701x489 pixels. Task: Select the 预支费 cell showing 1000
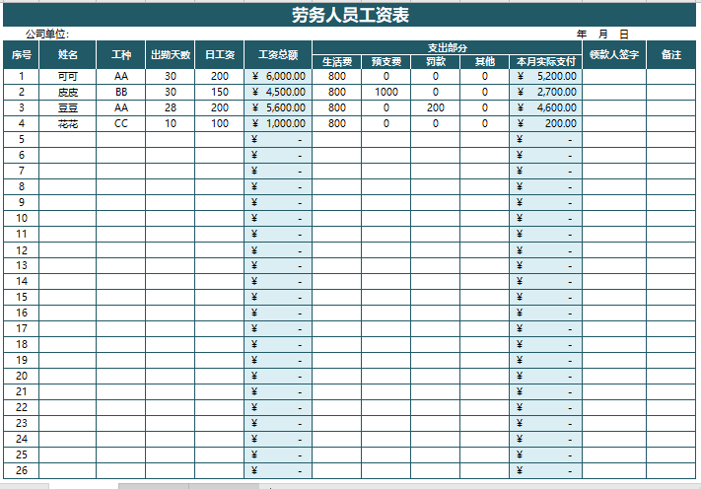pyautogui.click(x=386, y=92)
